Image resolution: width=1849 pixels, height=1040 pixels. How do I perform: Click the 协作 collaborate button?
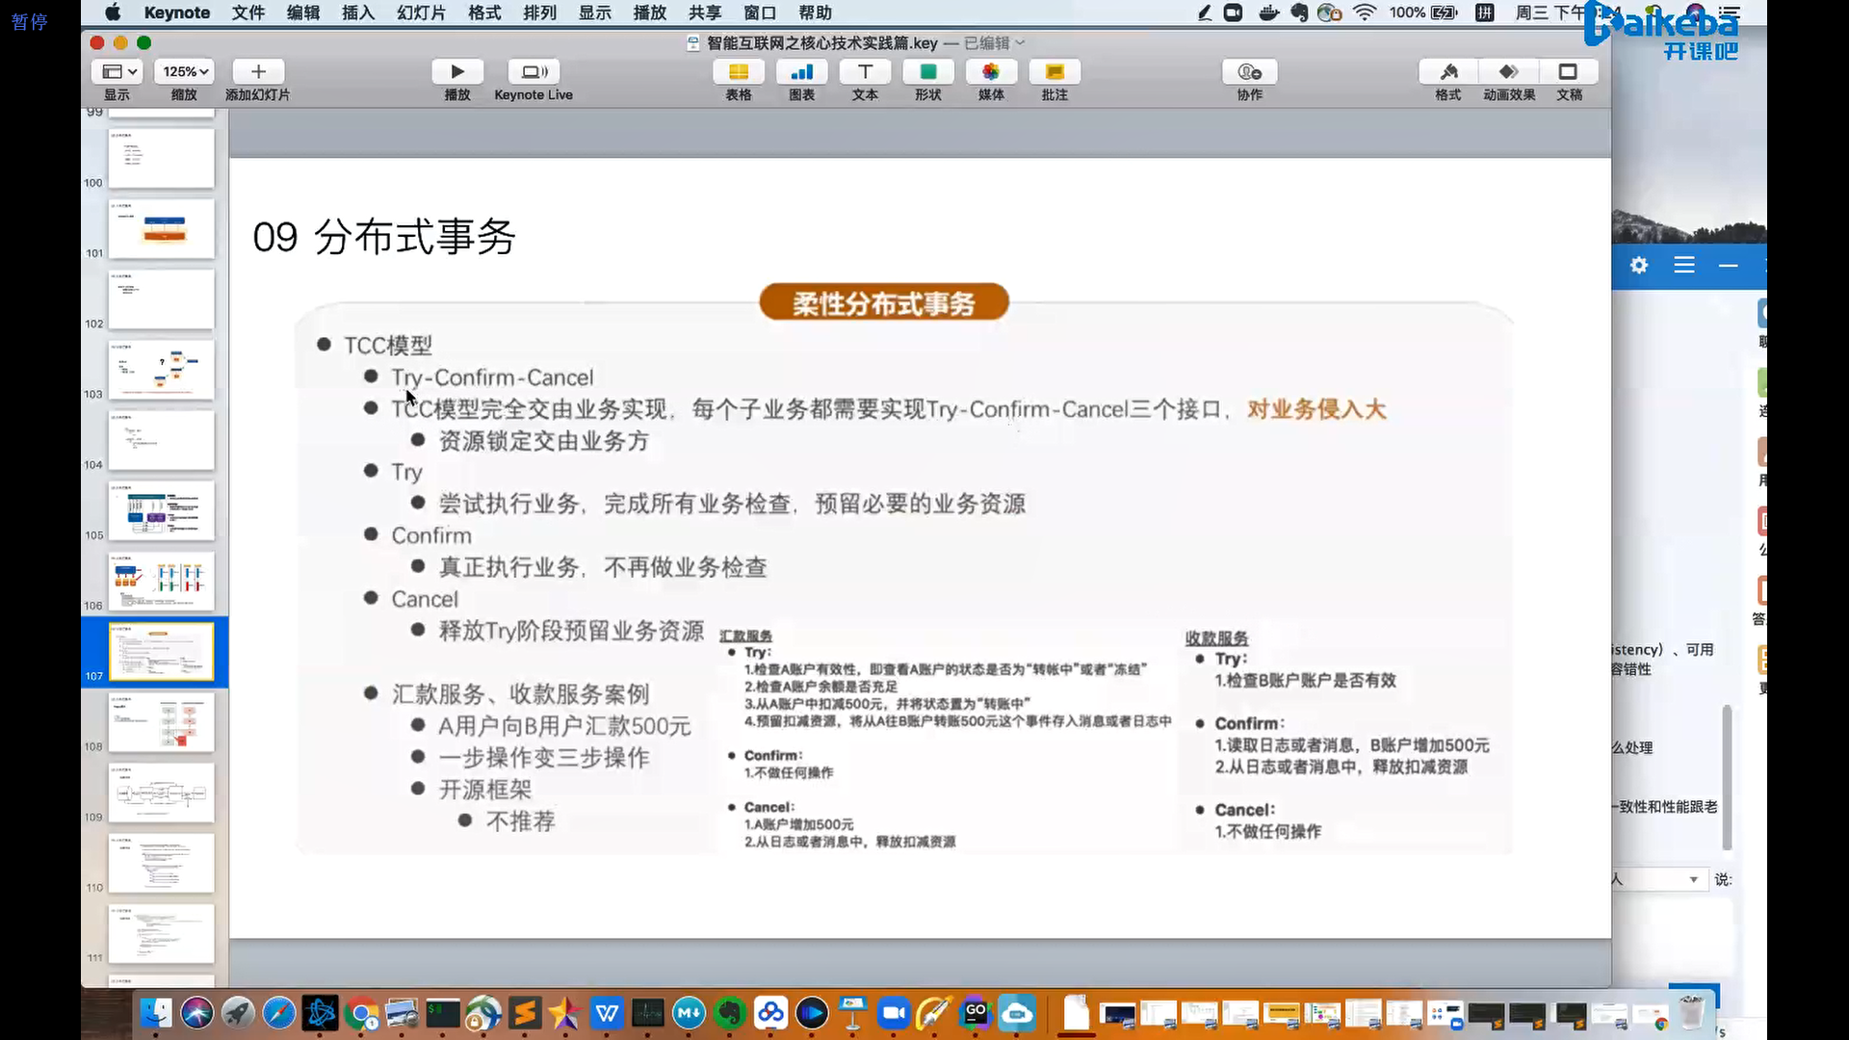[1249, 72]
